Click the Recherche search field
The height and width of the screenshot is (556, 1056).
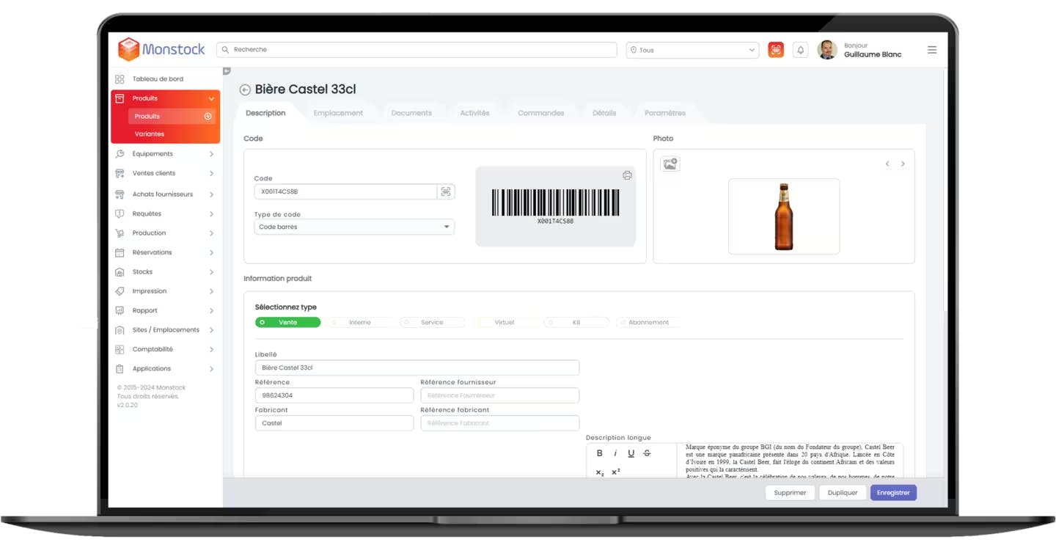pos(417,50)
